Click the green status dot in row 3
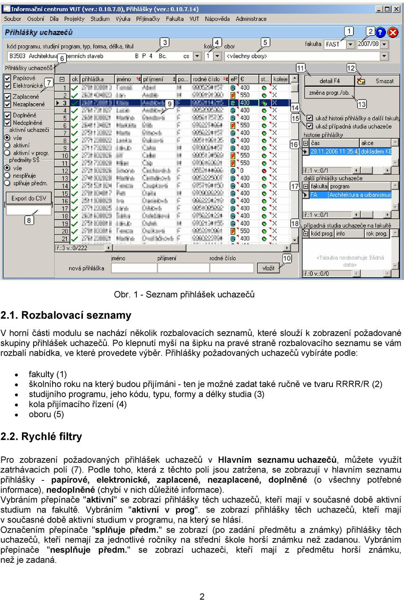 pos(264,103)
